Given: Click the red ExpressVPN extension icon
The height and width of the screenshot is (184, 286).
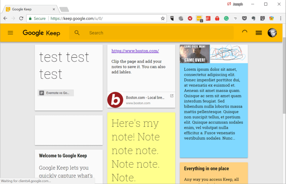Looking at the screenshot, I should [x=190, y=18].
